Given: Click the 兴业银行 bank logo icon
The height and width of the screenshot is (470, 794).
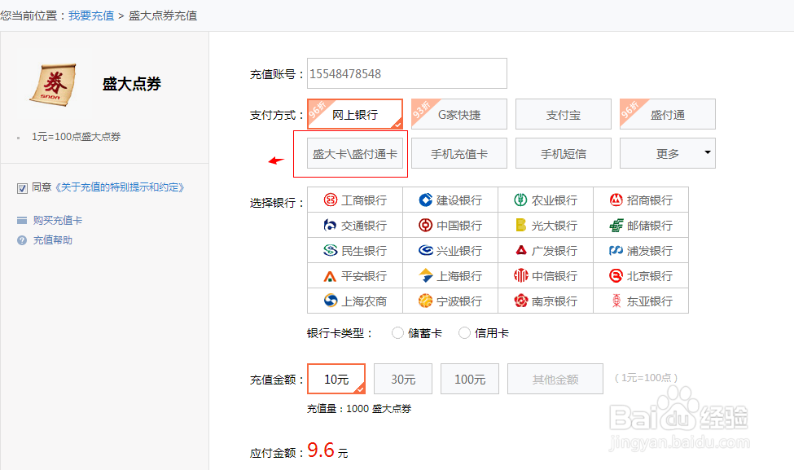Looking at the screenshot, I should pyautogui.click(x=425, y=251).
